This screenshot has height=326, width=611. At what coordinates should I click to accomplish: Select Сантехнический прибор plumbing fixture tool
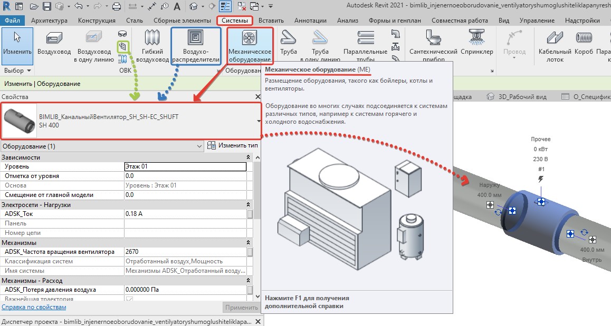[x=433, y=46]
